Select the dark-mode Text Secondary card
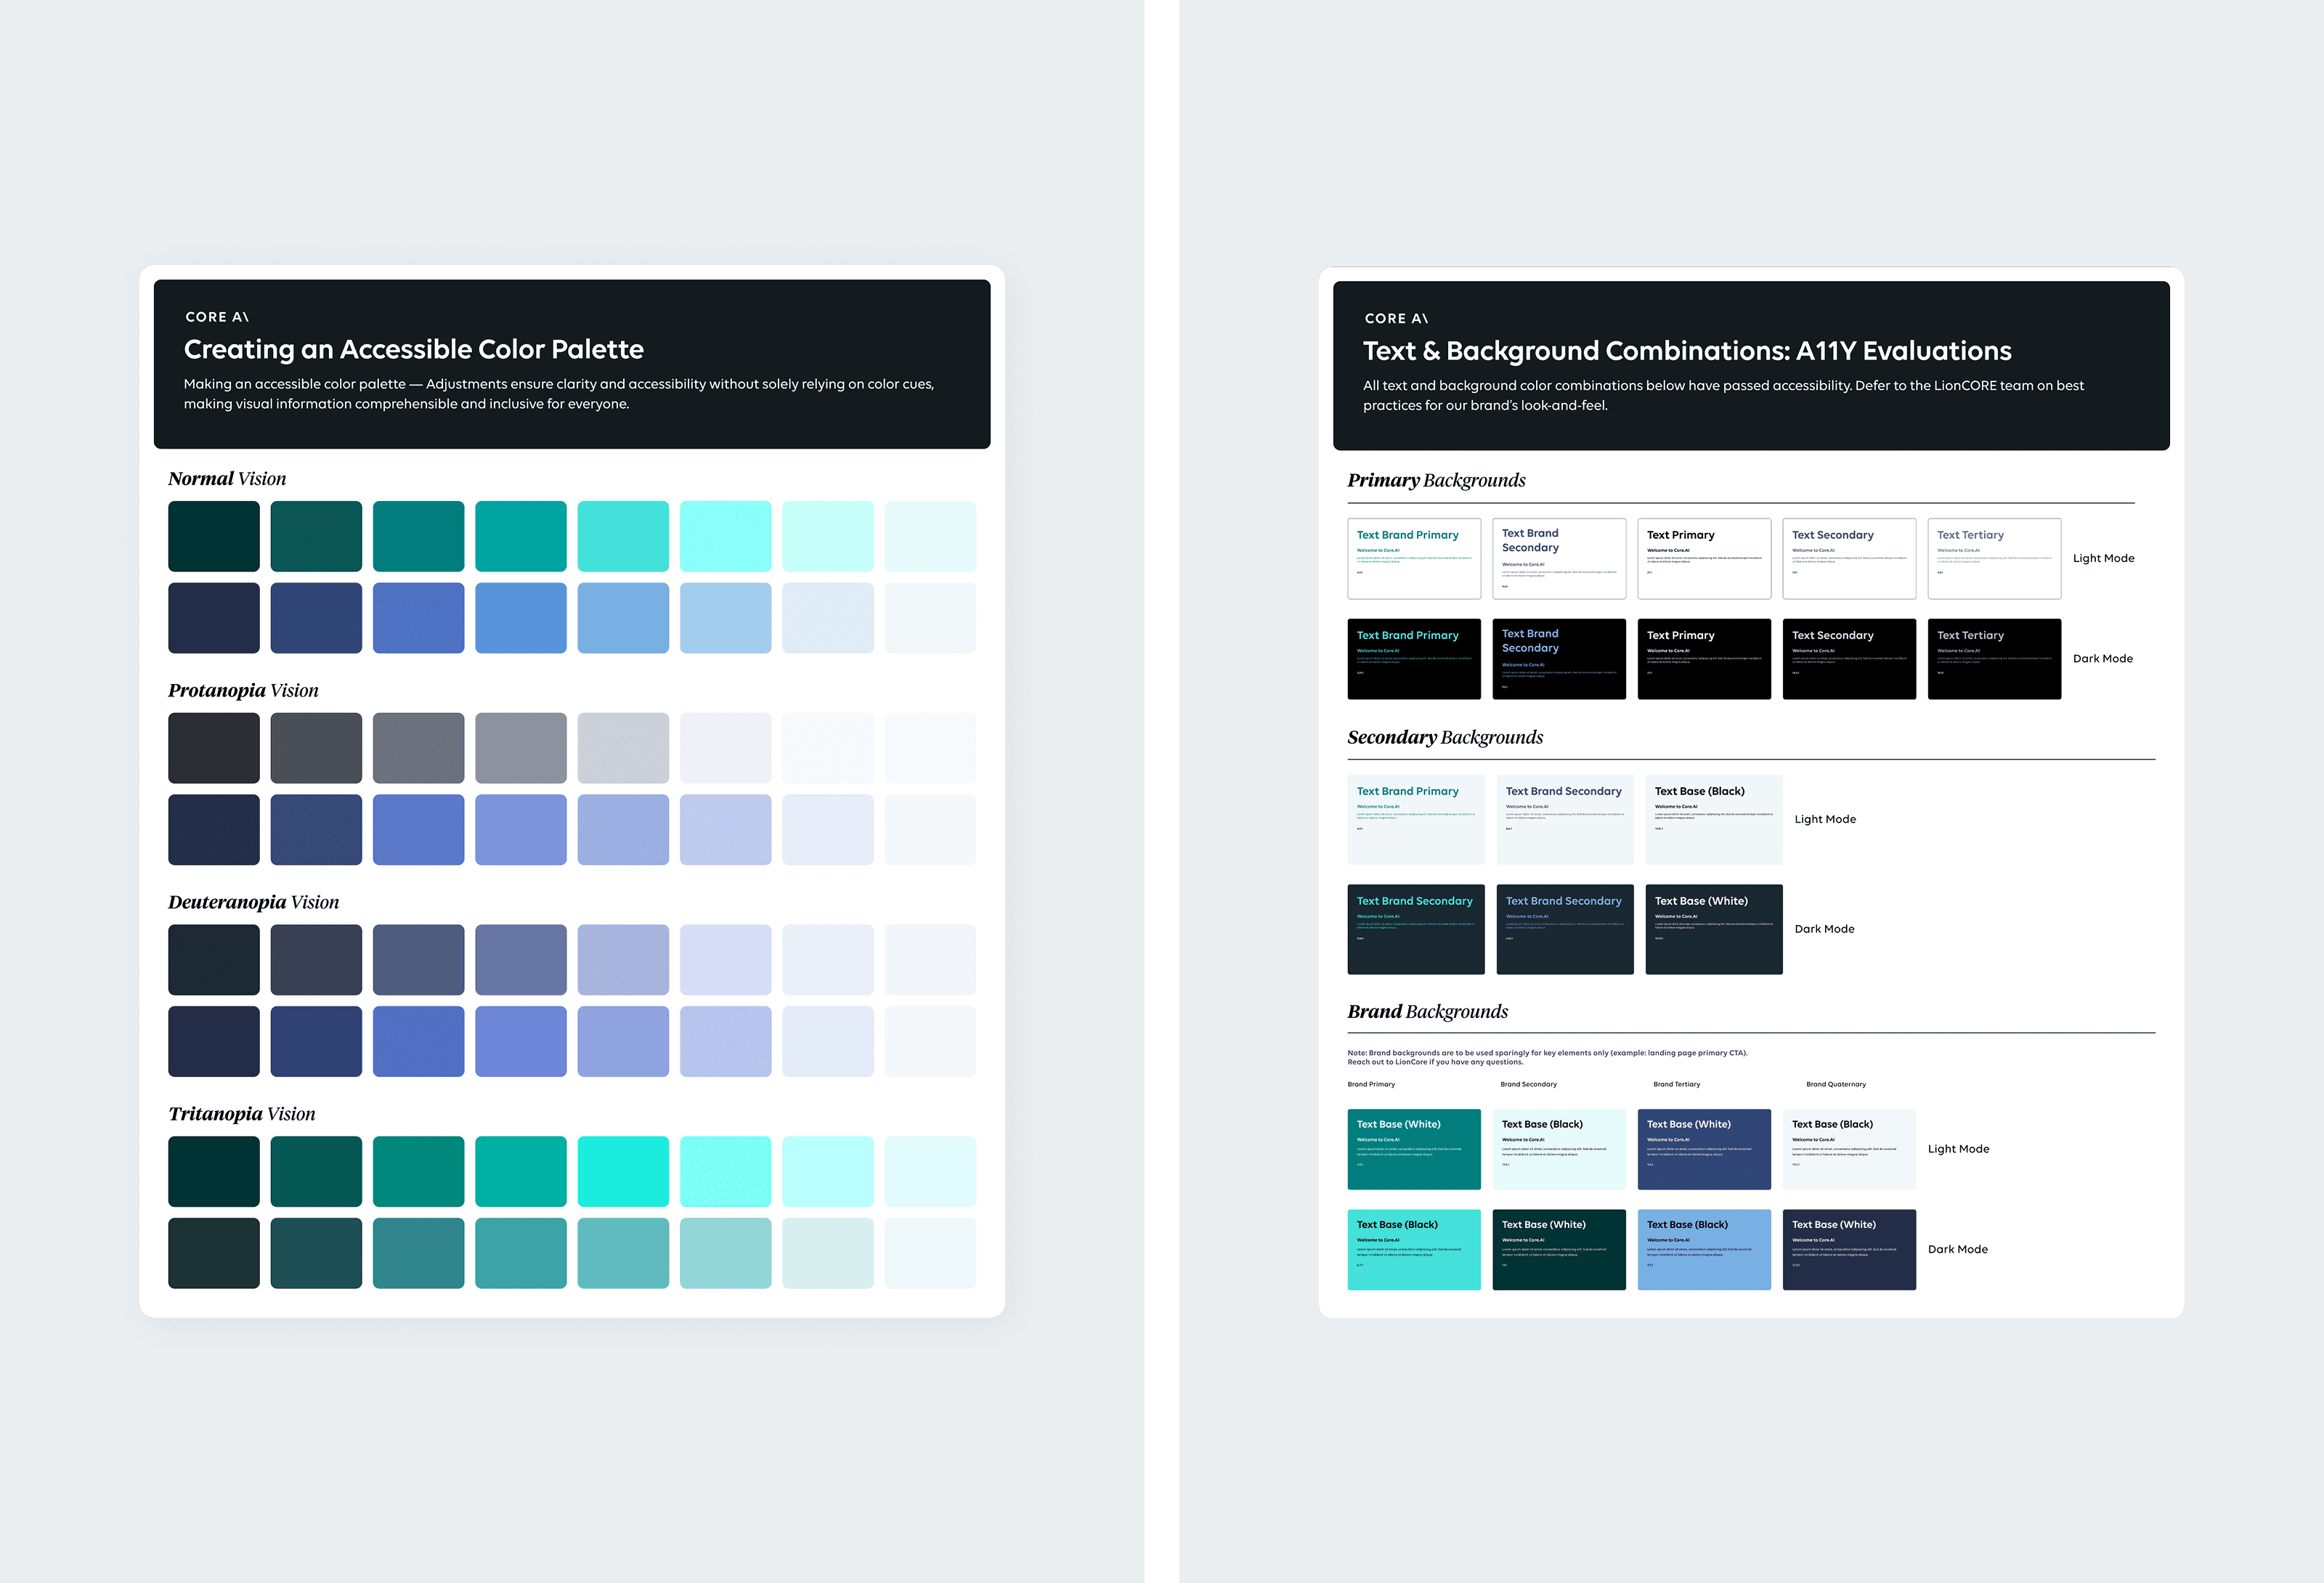 tap(1849, 659)
